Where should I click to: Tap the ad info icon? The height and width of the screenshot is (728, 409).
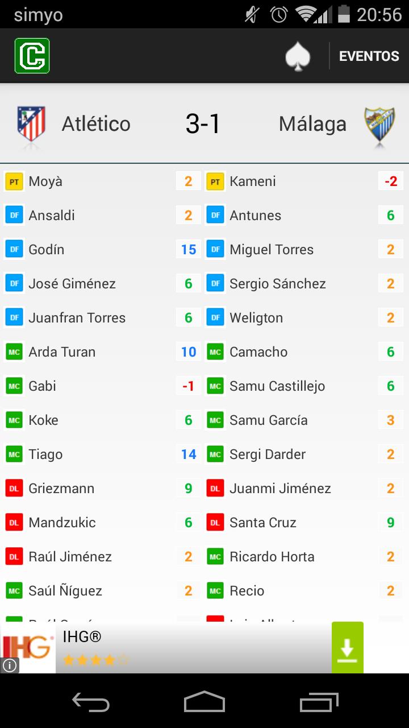pos(10,665)
